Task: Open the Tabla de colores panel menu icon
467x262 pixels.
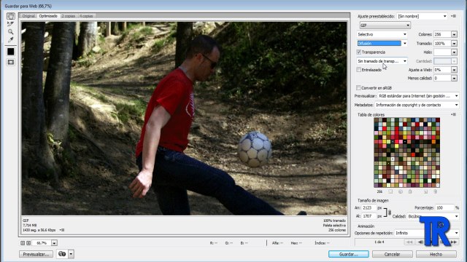Action: (x=454, y=114)
